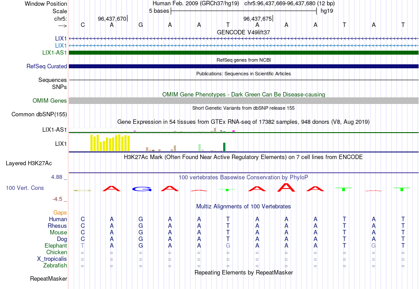The image size is (419, 289).
Task: Click the RepeatMasker track label
Action: click(x=49, y=278)
